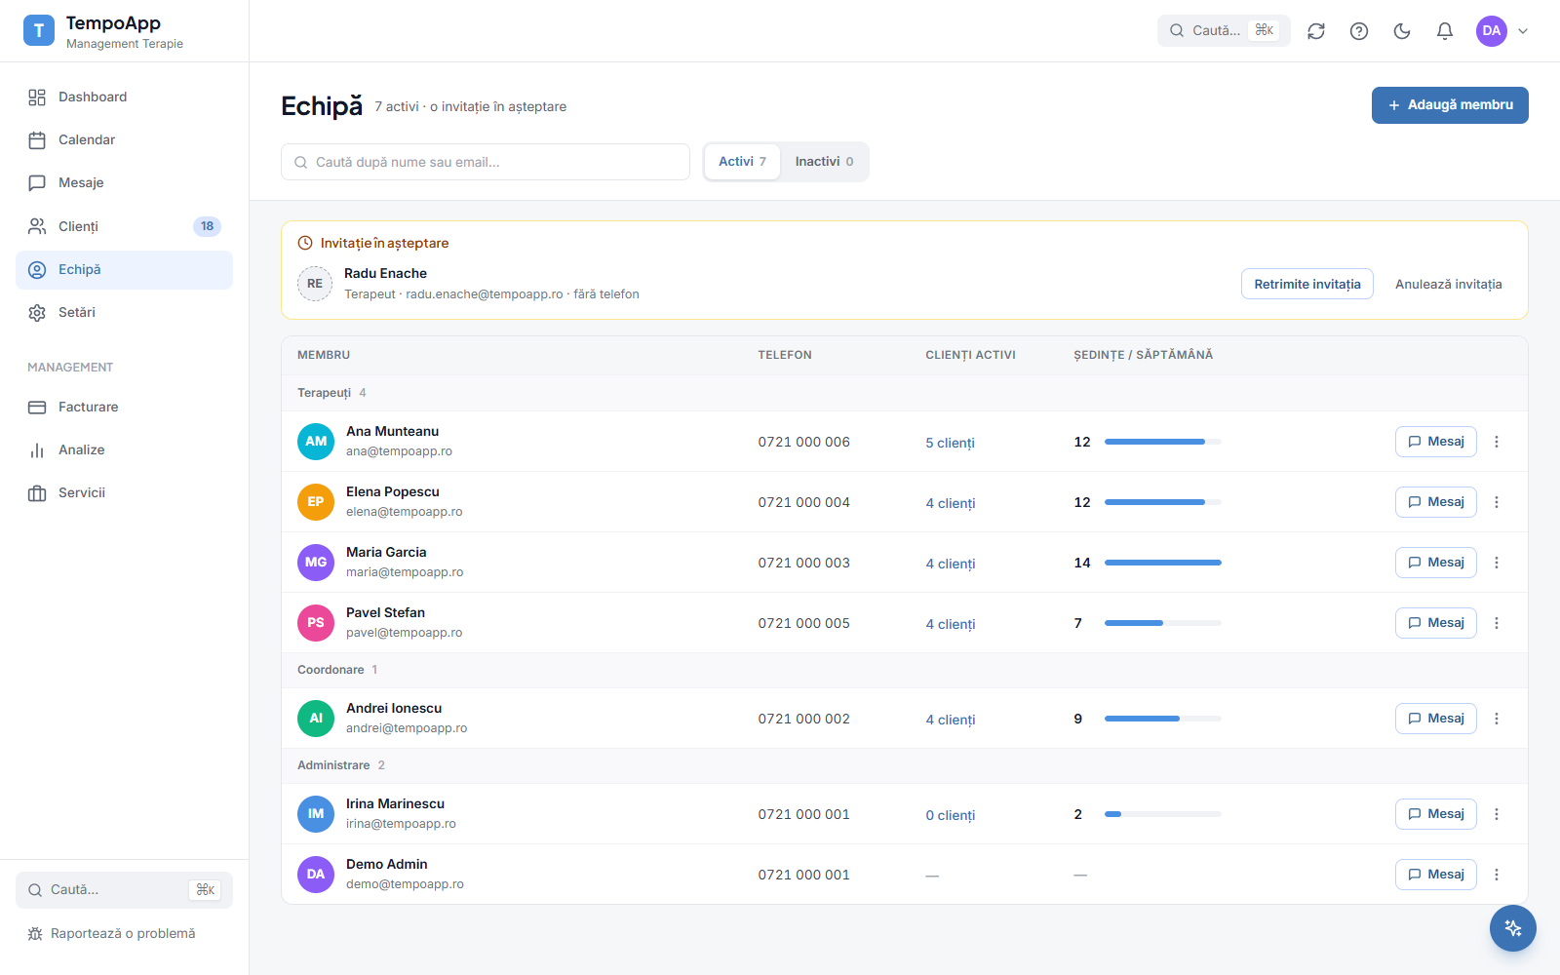Open the help question mark icon
Screen dimensions: 1560x975
(1359, 31)
